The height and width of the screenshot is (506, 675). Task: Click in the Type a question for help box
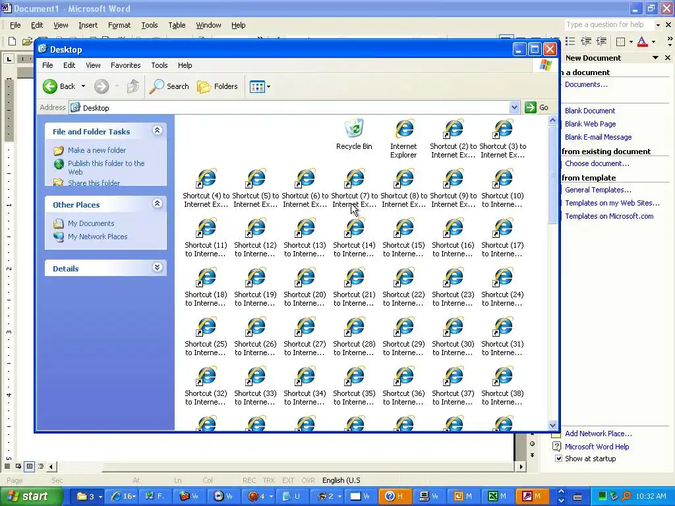pyautogui.click(x=609, y=25)
